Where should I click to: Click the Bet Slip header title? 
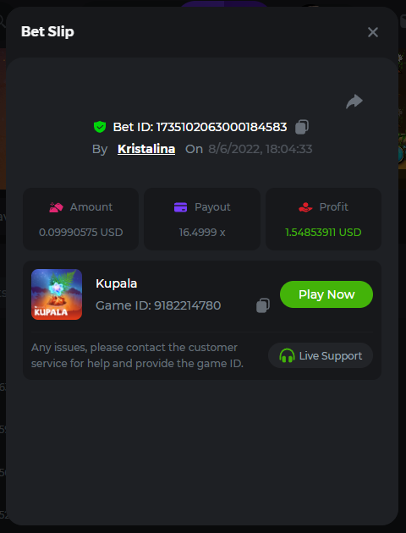tap(47, 31)
